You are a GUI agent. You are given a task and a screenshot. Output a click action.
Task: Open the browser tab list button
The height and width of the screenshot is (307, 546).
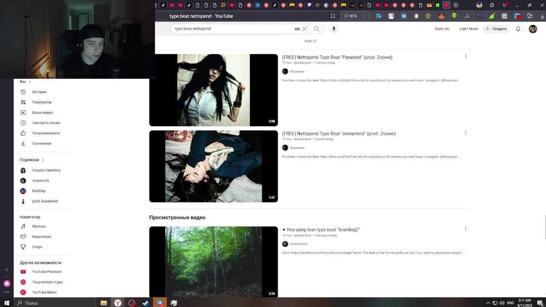pyautogui.click(x=492, y=5)
